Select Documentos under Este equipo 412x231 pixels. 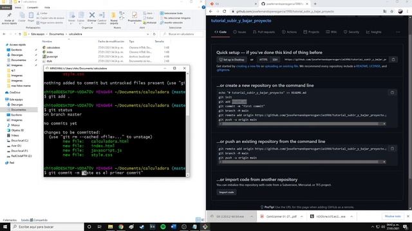pos(19,110)
